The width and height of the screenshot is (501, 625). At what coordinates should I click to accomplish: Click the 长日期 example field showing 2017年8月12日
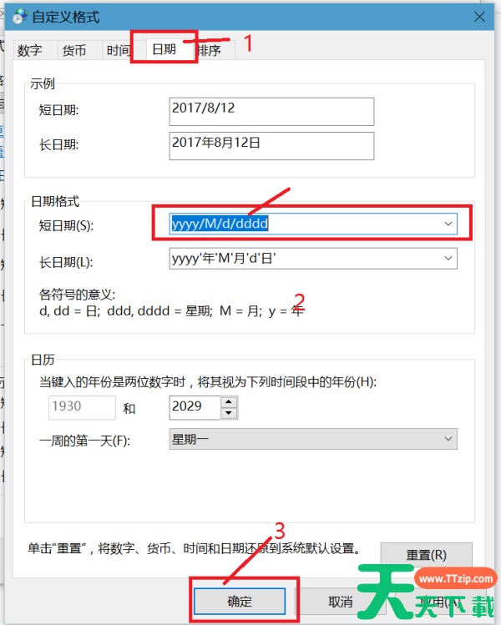tap(271, 146)
